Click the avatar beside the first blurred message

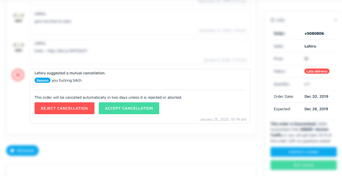pos(19,17)
